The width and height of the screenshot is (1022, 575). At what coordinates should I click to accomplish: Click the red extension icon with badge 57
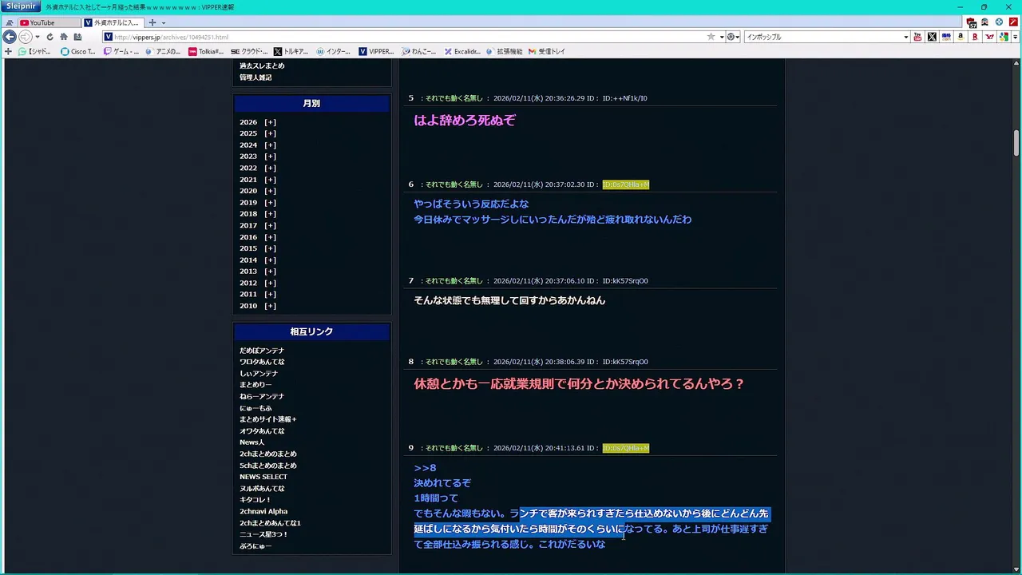click(971, 22)
